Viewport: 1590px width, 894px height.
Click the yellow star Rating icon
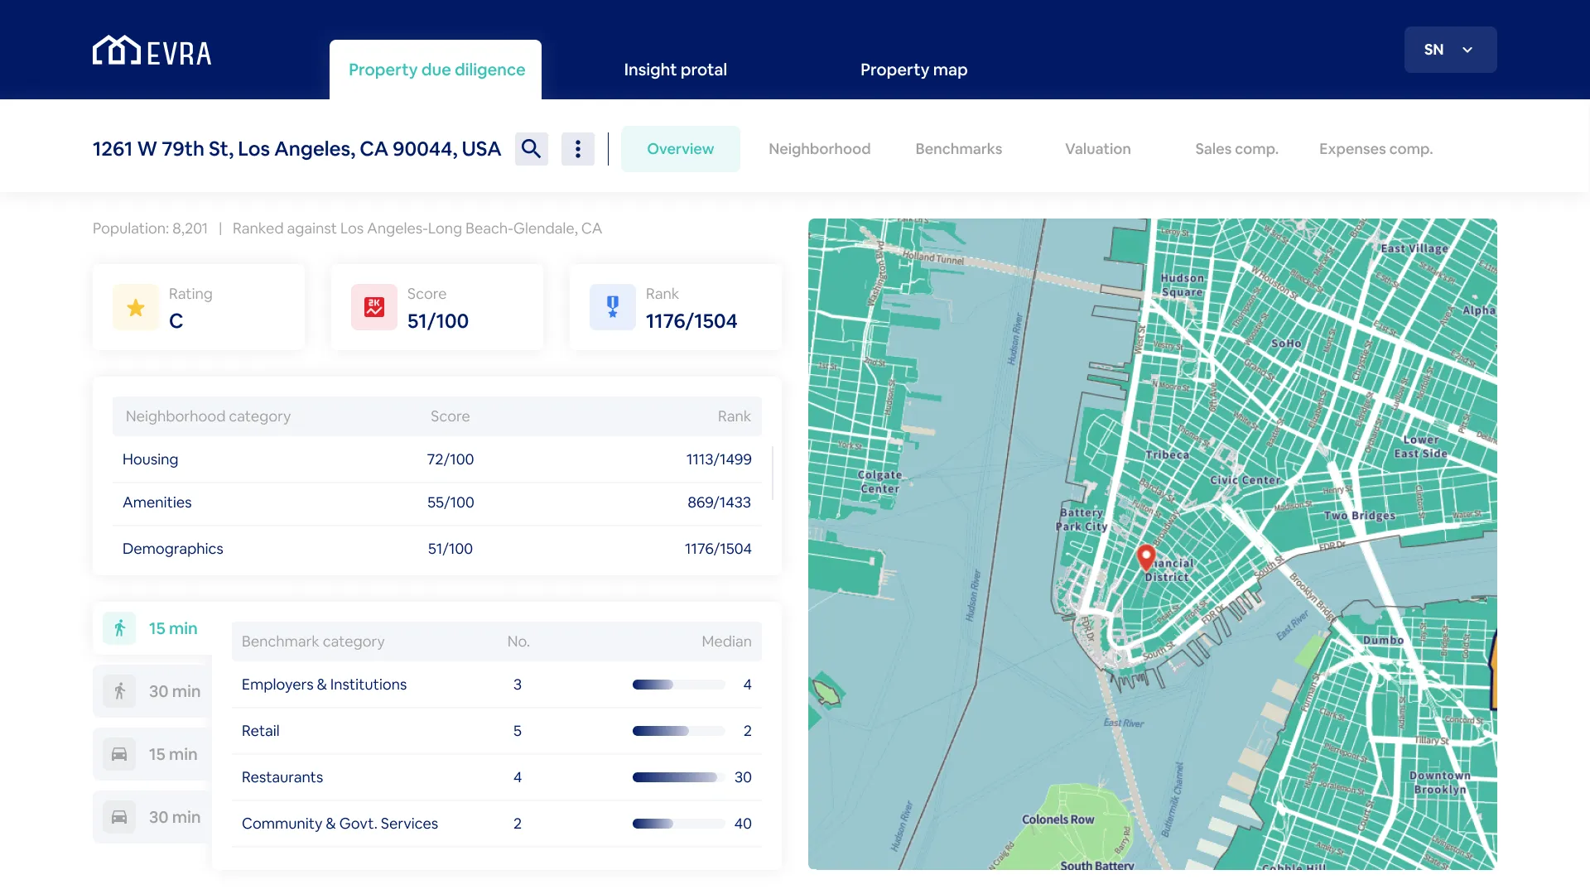(x=136, y=308)
